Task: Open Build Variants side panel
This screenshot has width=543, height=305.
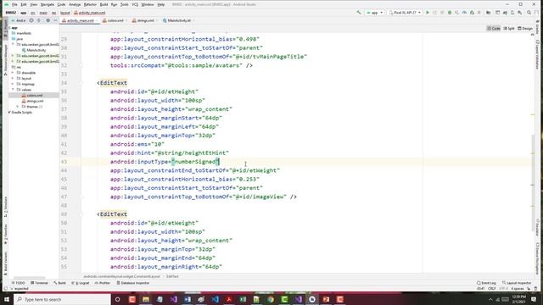Action: click(x=5, y=263)
